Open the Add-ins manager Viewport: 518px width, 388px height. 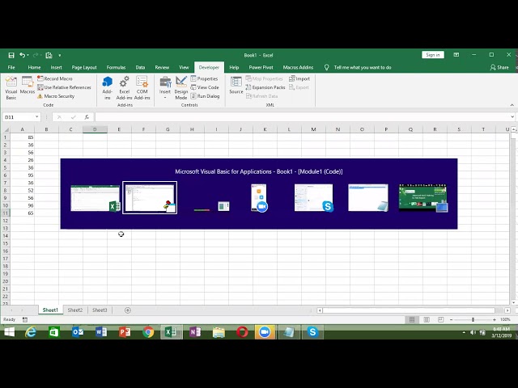click(108, 88)
